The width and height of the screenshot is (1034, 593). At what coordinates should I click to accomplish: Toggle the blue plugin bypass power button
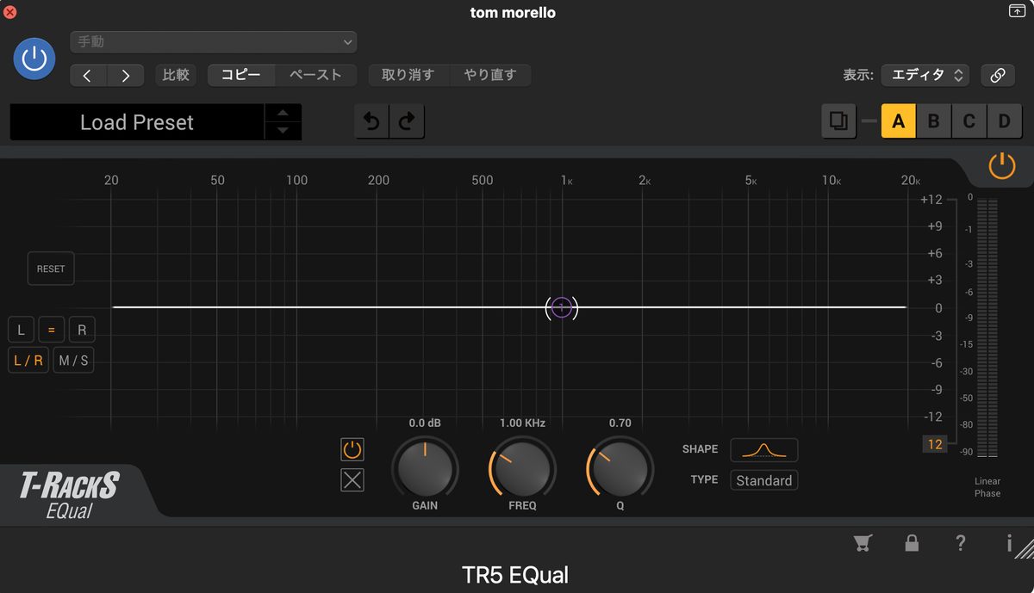pos(34,59)
